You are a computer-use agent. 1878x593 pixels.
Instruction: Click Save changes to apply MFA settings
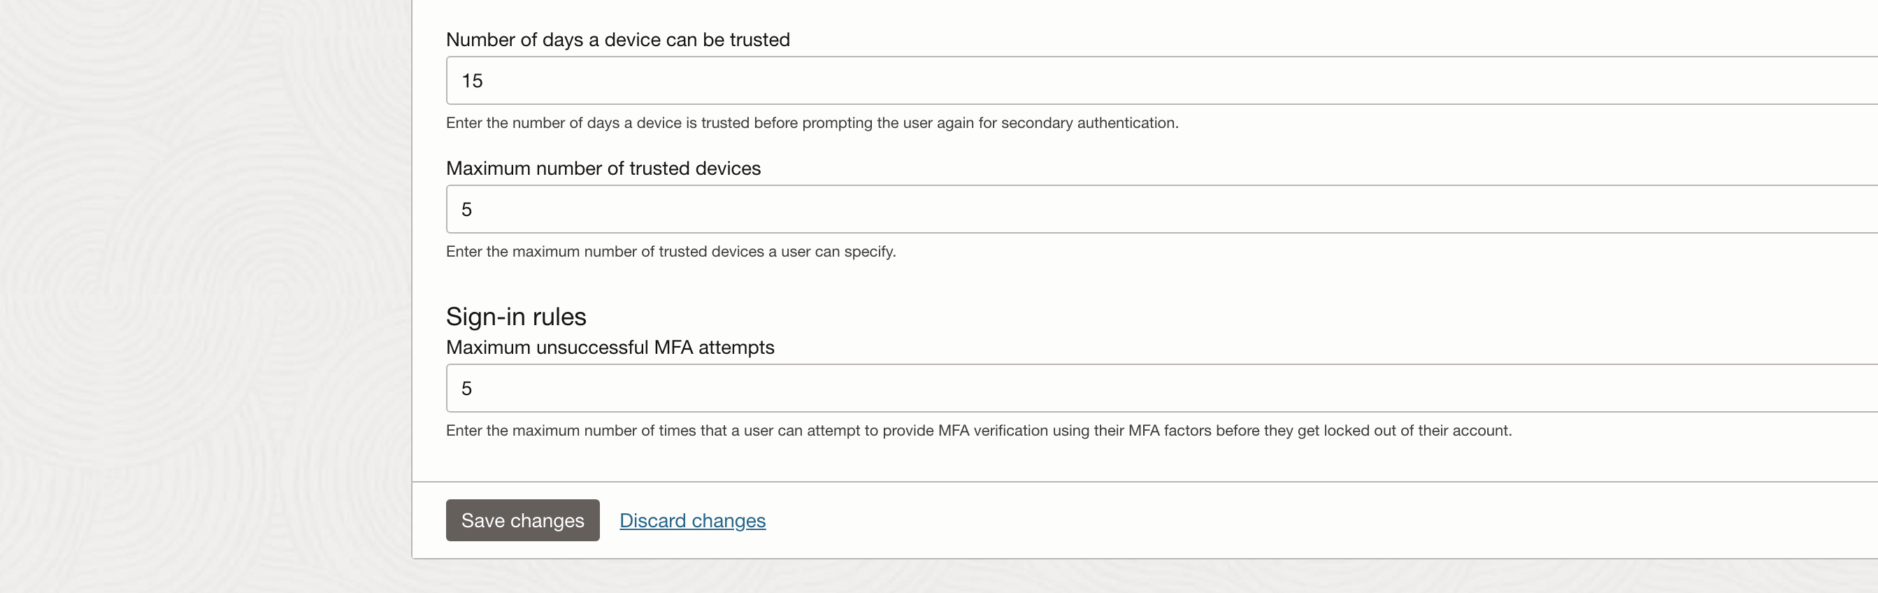point(522,520)
